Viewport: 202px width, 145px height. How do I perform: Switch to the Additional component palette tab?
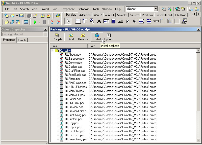85,15
